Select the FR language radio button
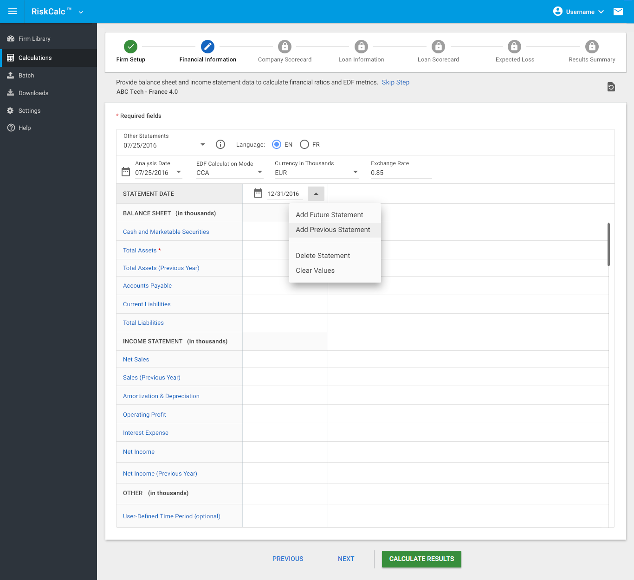This screenshot has height=580, width=634. point(304,144)
